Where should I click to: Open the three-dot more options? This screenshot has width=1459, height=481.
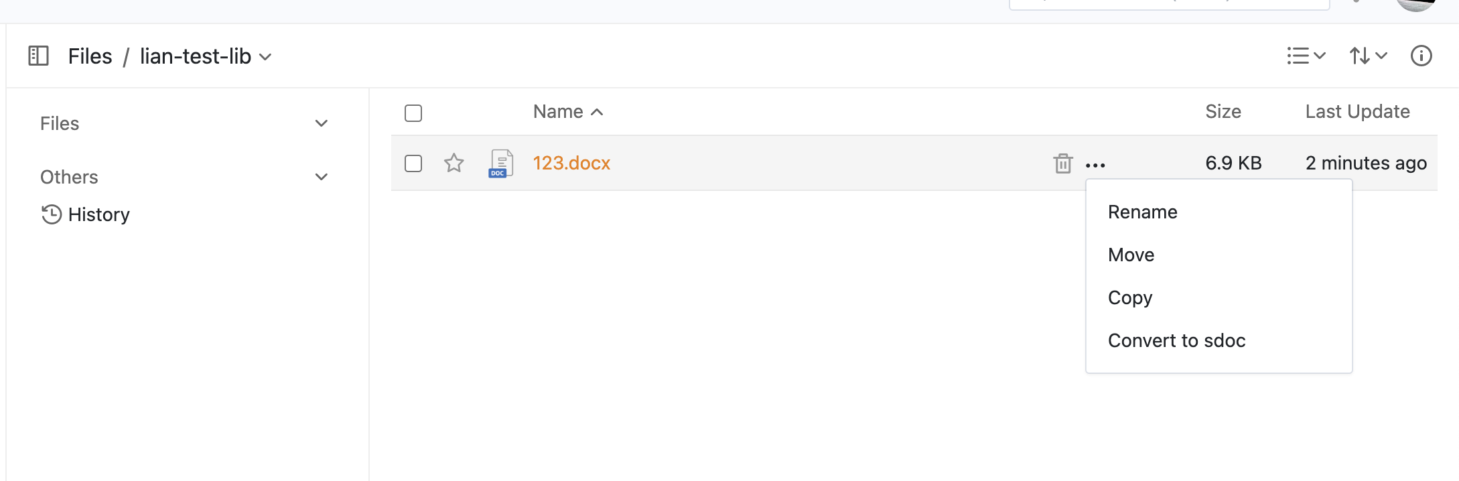pos(1095,165)
